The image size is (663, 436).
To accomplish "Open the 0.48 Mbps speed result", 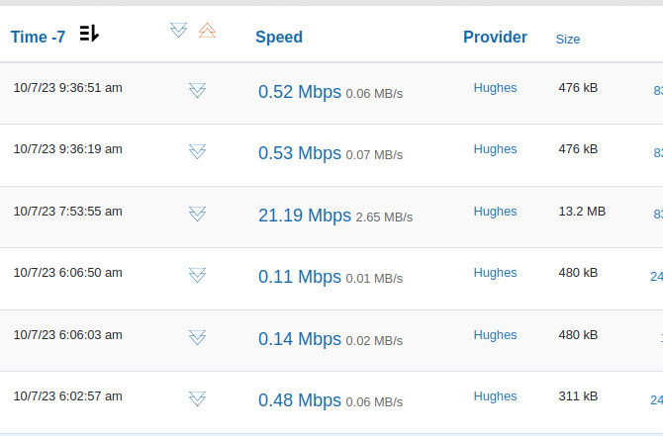I will point(299,400).
